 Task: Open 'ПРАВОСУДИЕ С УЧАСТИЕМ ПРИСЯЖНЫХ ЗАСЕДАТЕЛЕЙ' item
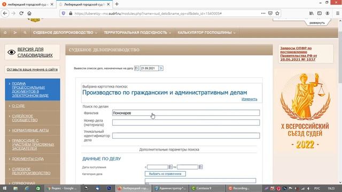33,145
